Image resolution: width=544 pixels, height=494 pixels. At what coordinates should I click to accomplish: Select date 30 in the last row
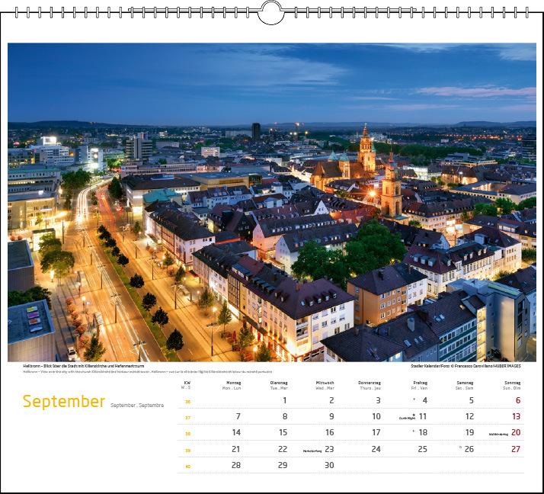pyautogui.click(x=329, y=465)
